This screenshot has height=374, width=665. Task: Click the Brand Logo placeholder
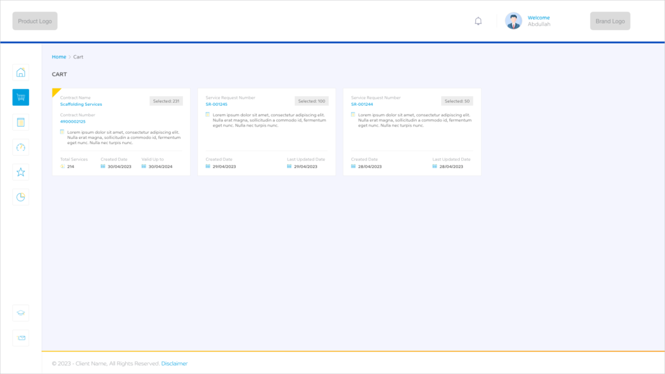[x=610, y=21]
